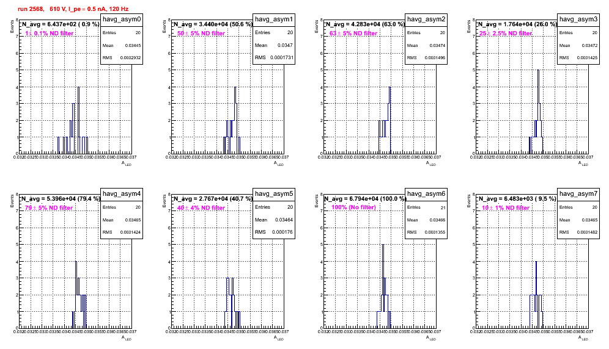Select the havg_asym5 stats box title
The height and width of the screenshot is (349, 609).
274,193
